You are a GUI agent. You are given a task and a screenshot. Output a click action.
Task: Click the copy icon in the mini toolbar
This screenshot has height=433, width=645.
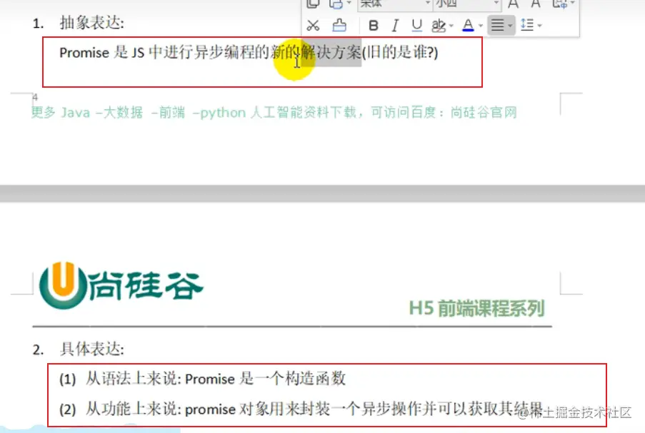pos(313,4)
